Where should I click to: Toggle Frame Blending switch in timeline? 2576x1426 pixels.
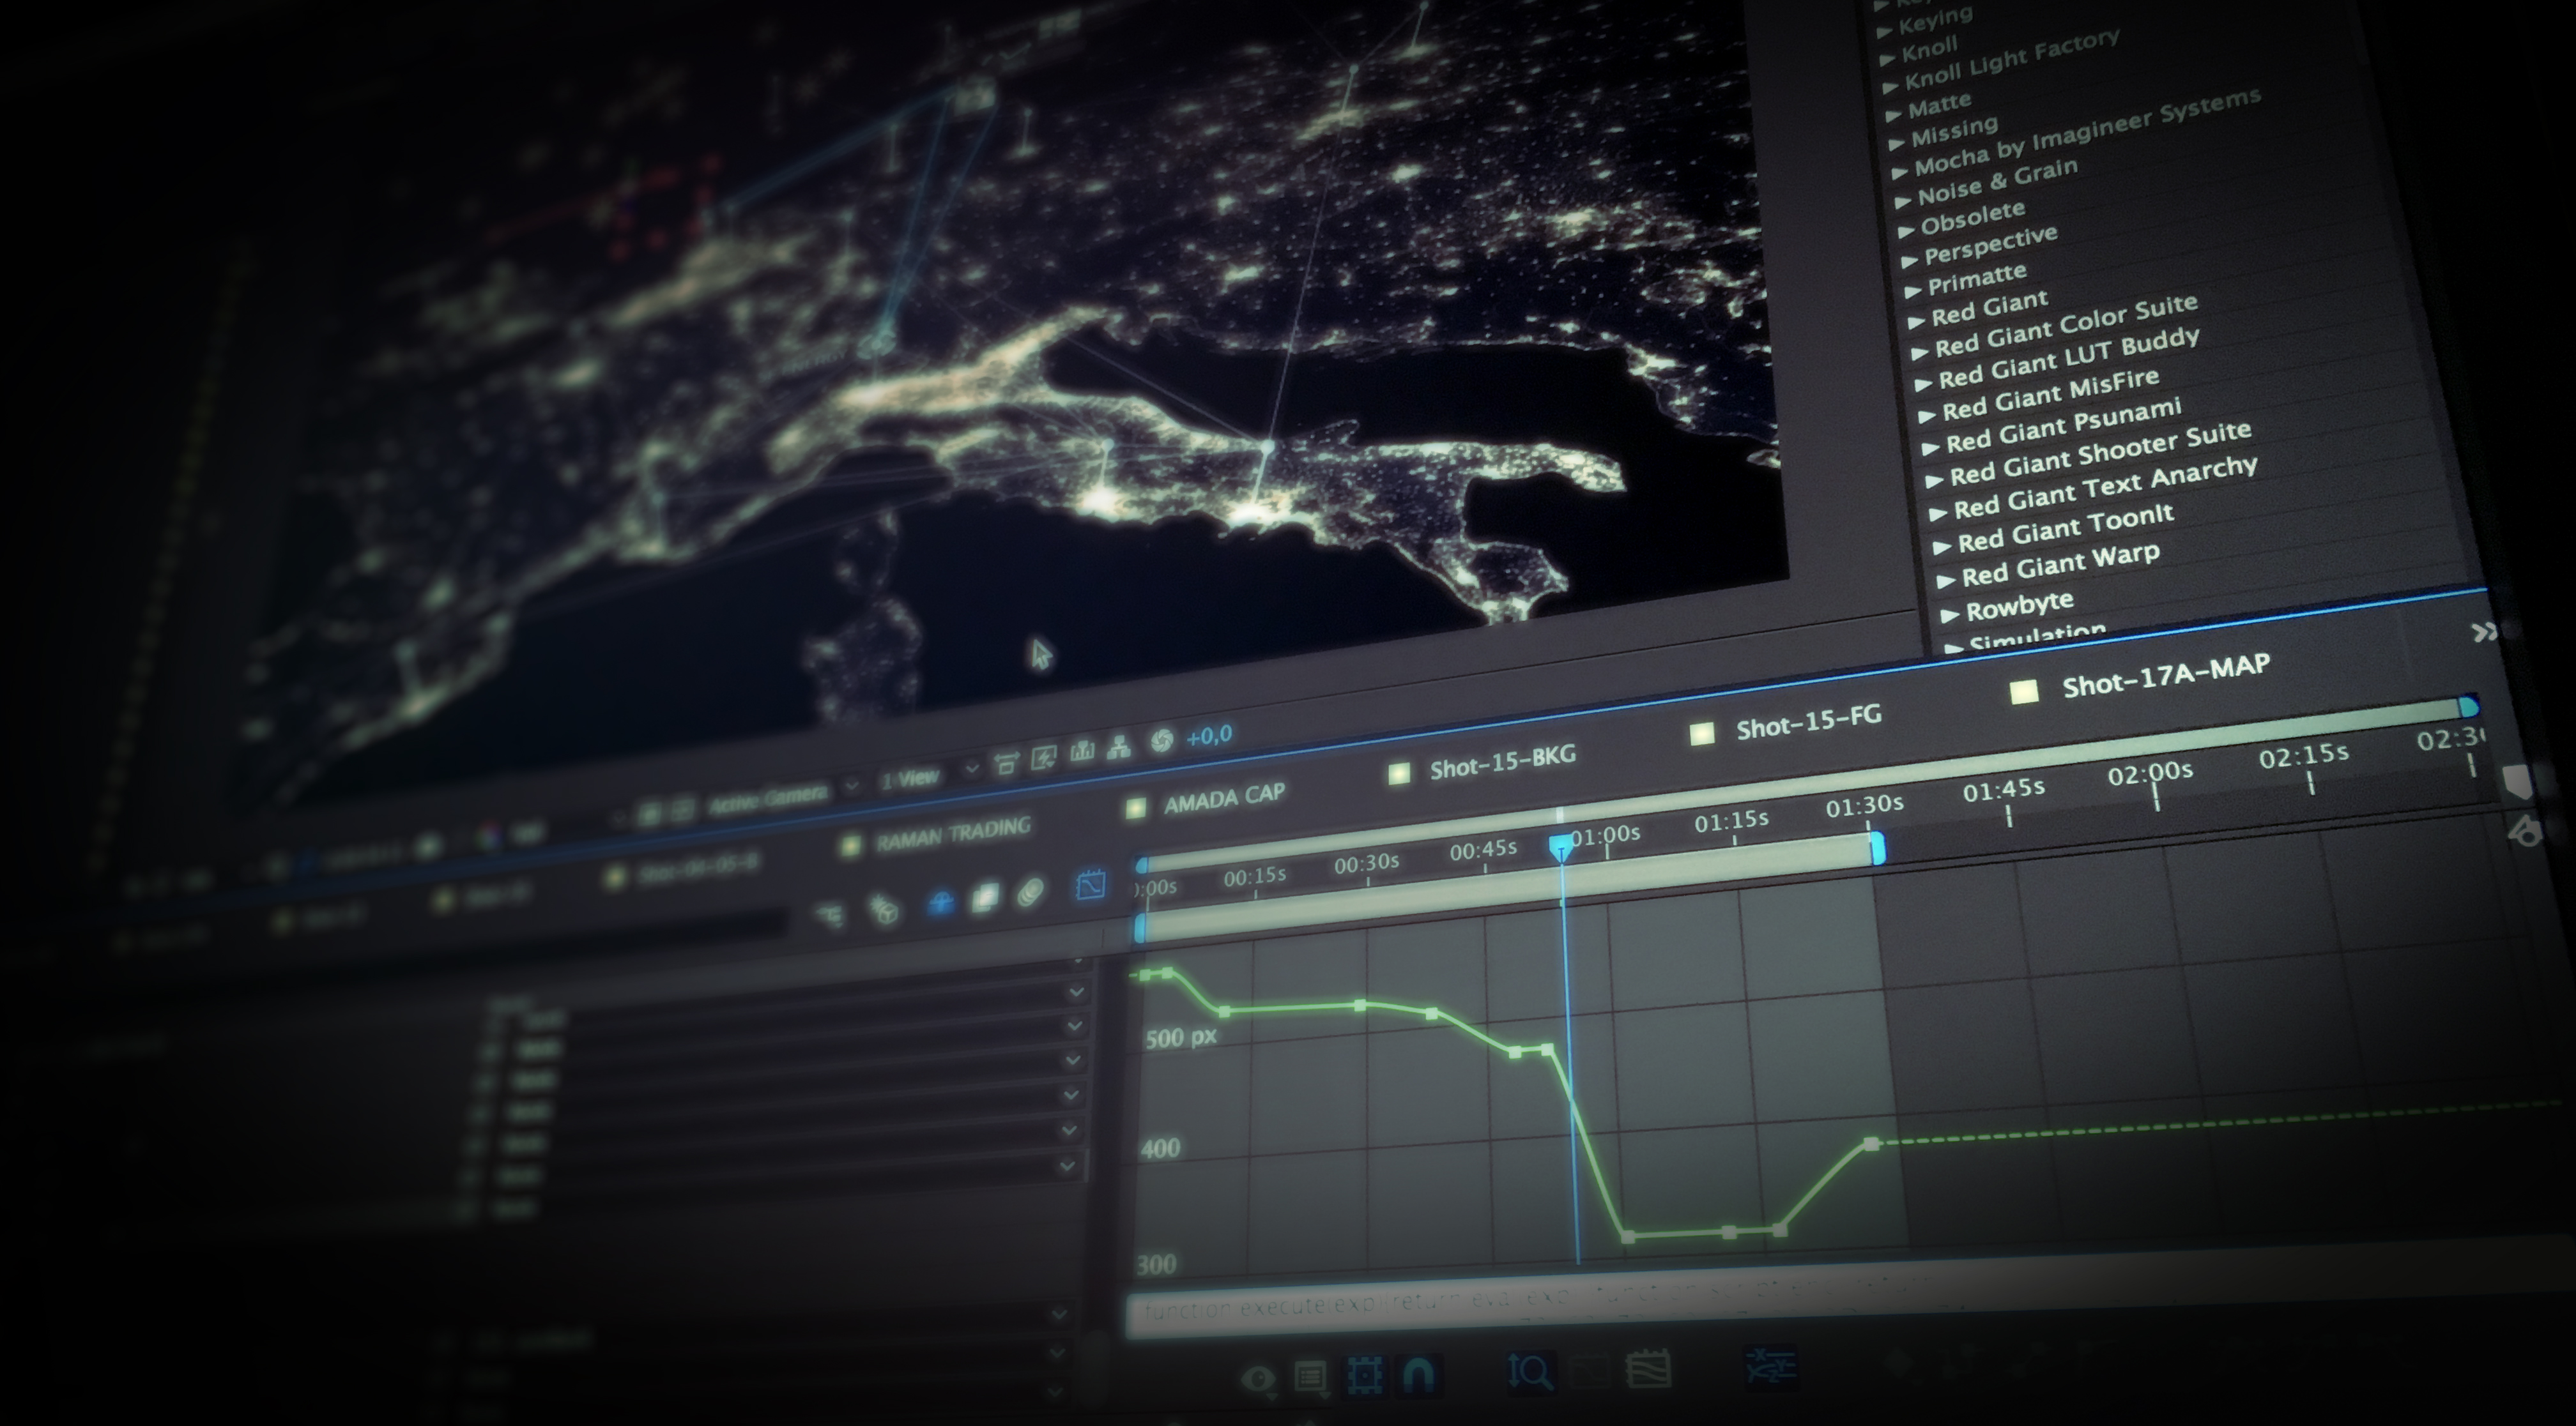[x=985, y=897]
